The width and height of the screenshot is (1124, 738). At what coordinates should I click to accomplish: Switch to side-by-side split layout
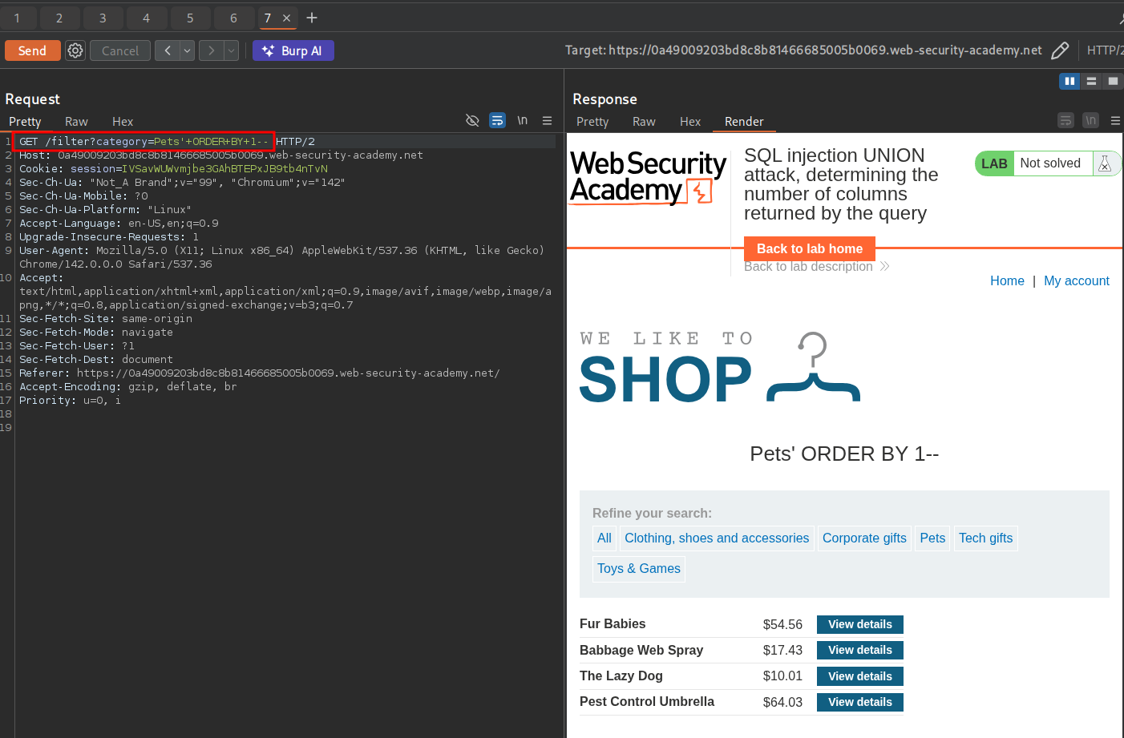point(1069,81)
